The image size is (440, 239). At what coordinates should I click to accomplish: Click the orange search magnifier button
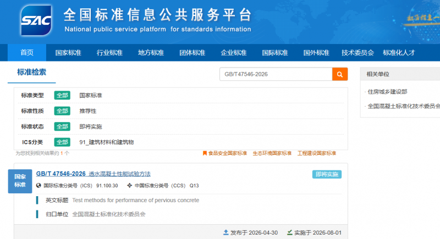click(340, 74)
